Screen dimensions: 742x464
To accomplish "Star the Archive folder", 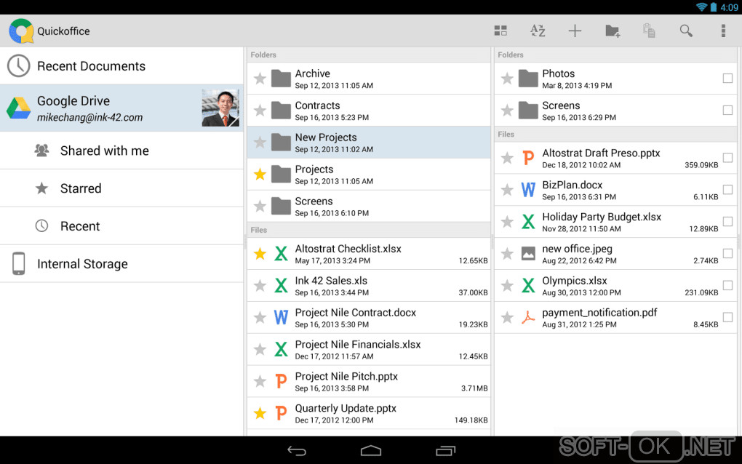I will pos(260,79).
